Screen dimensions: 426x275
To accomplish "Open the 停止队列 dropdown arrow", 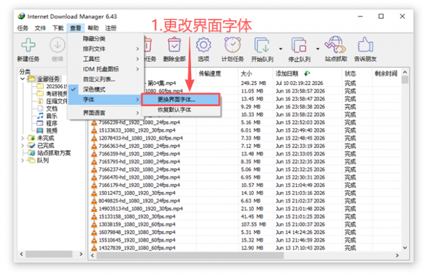I will pos(318,49).
